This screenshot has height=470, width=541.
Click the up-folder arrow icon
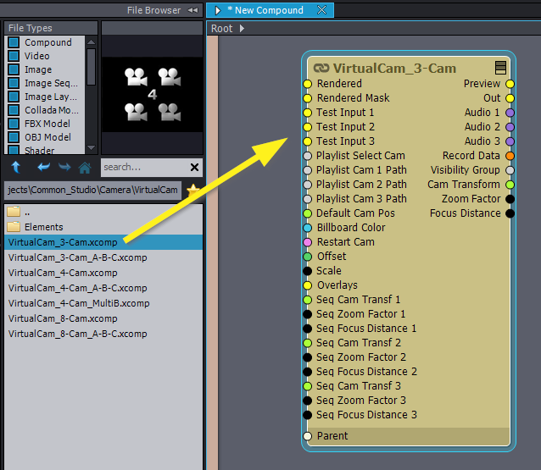[x=15, y=167]
